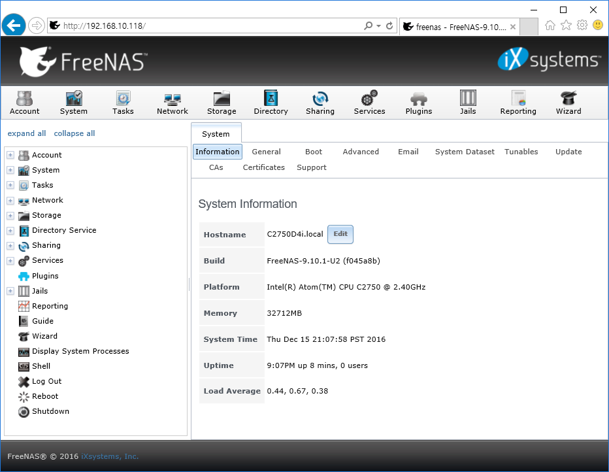
Task: Click the expand all link
Action: (x=27, y=133)
